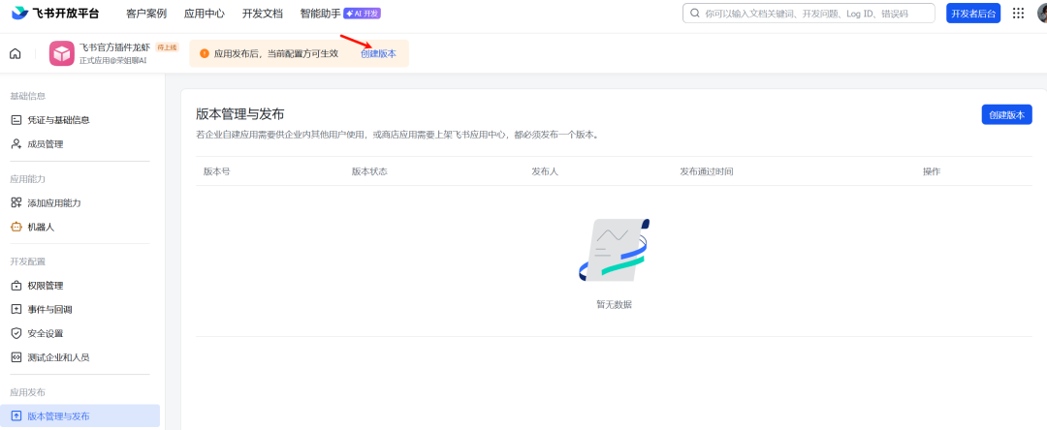The image size is (1047, 430).
Task: Click the 添加应用能力 grid icon
Action: point(16,202)
